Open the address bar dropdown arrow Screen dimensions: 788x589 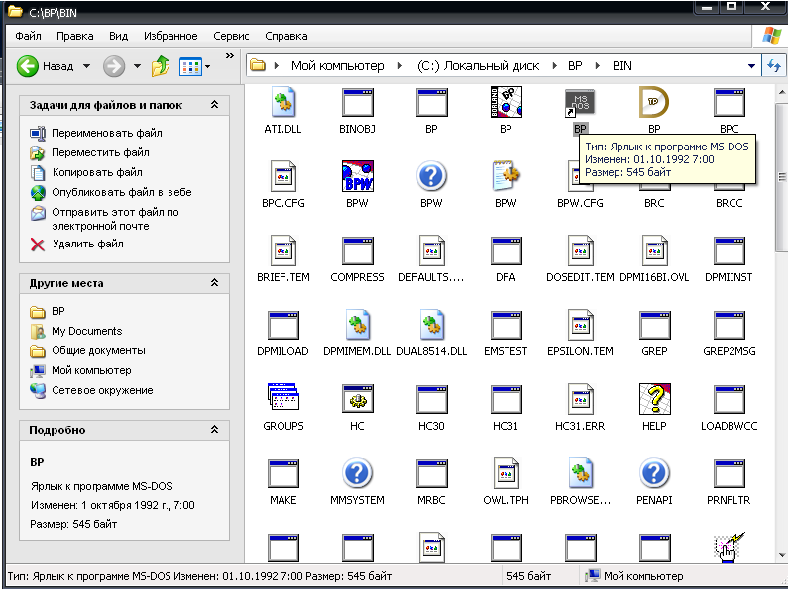pyautogui.click(x=751, y=66)
